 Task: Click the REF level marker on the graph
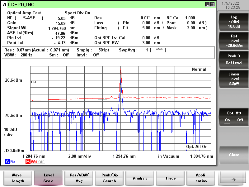tap(34, 82)
